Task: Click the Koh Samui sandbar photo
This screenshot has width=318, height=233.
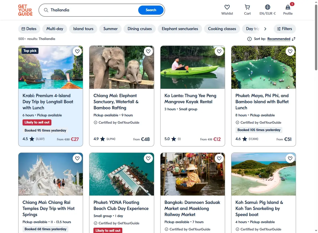Action: click(264, 174)
